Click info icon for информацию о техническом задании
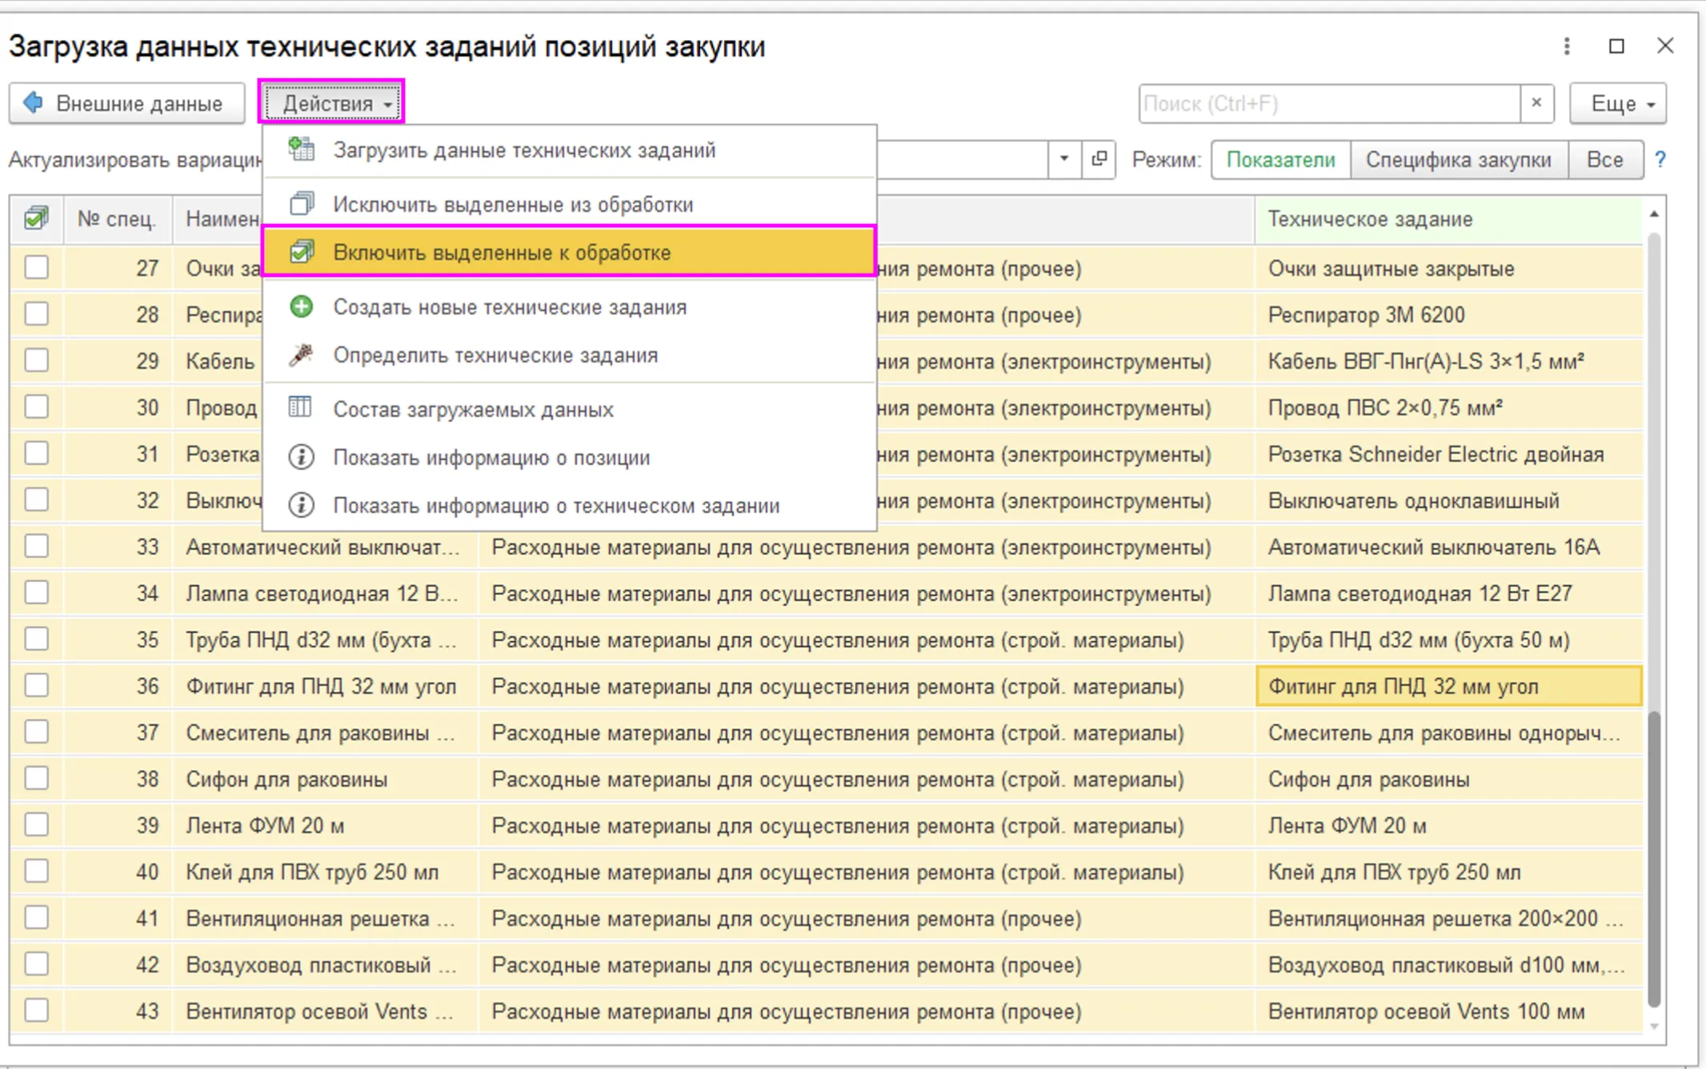 point(301,505)
